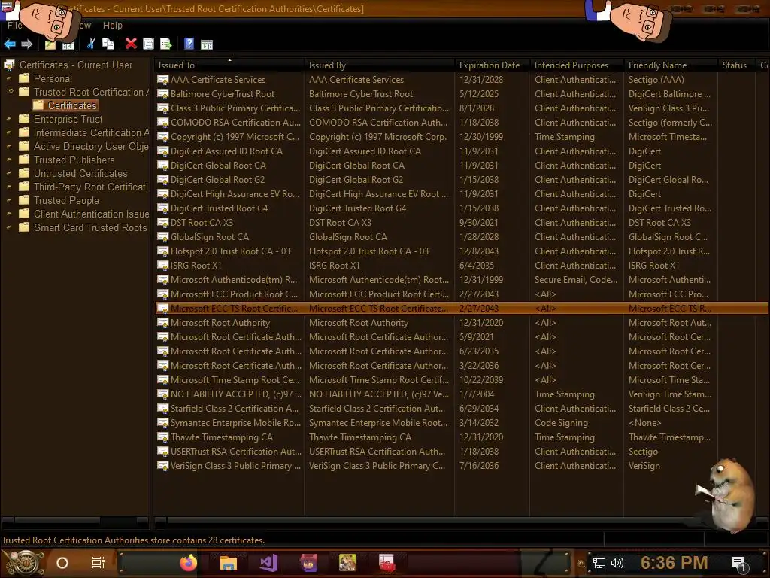
Task: Sort by the Issued To column header
Action: (x=229, y=65)
